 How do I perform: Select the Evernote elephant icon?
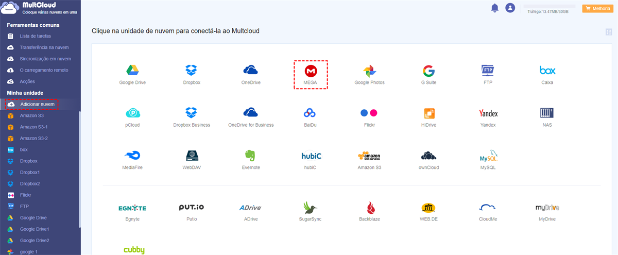click(x=251, y=156)
